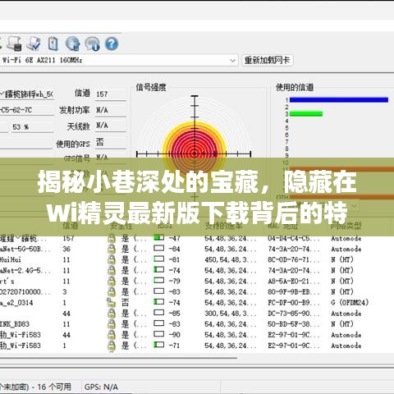394x394 pixels.
Task: Click the MAC cell '04-D4-C4-C5...'
Action: [294, 238]
